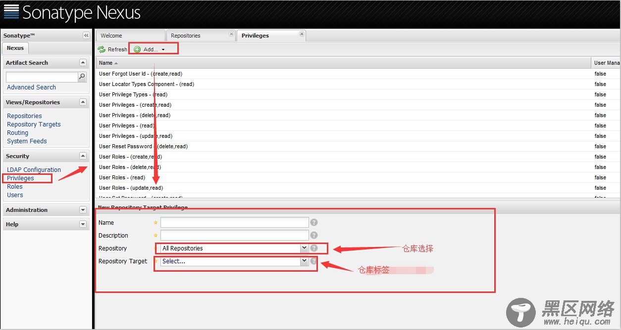The image size is (621, 330).
Task: Sort by the Name column header
Action: 344,63
